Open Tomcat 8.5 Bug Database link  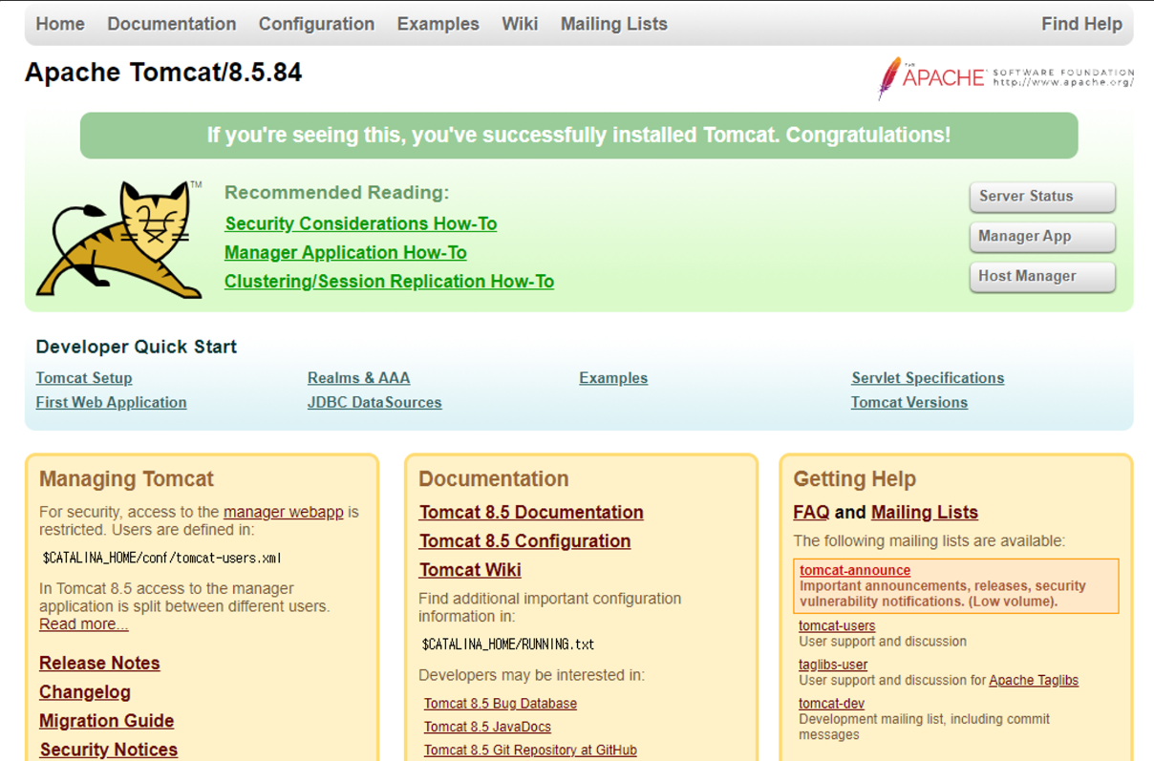click(501, 704)
